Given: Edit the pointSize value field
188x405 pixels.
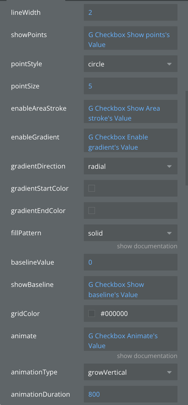Looking at the screenshot, I should [130, 86].
